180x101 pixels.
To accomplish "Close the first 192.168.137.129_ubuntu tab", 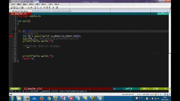I will pyautogui.click(x=30, y=11).
